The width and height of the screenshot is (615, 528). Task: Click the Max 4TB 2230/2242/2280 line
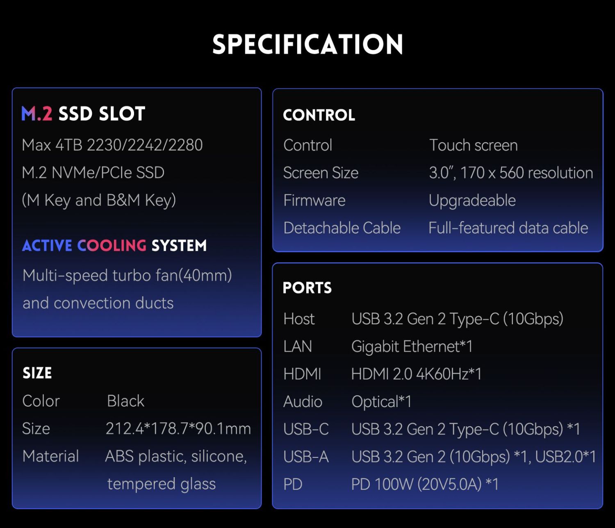coord(112,145)
